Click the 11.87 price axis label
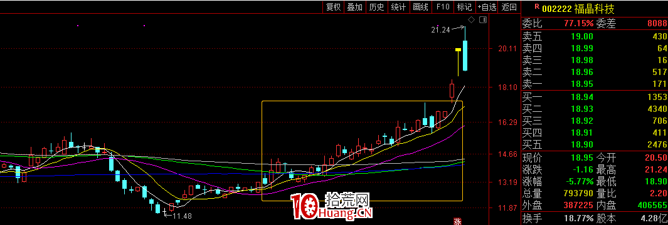Viewport: 668px width, 225px height. pos(508,209)
